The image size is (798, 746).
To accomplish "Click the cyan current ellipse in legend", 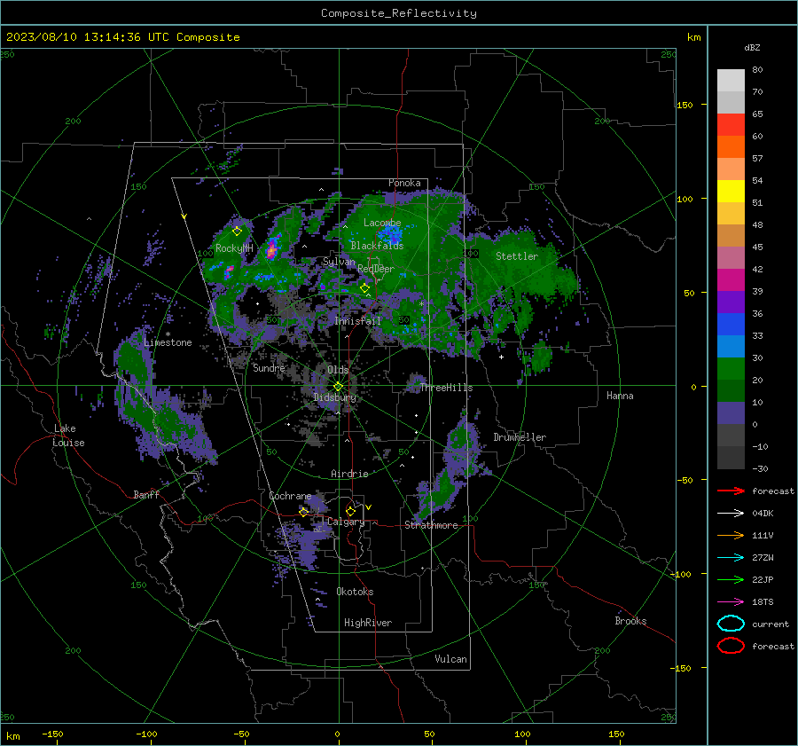I will [731, 624].
